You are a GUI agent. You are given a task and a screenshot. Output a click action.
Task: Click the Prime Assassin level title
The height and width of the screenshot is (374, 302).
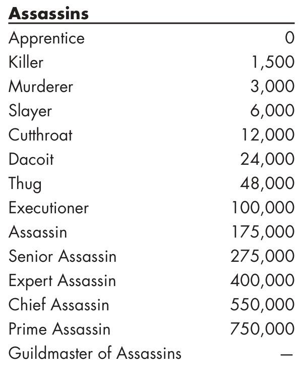59,329
